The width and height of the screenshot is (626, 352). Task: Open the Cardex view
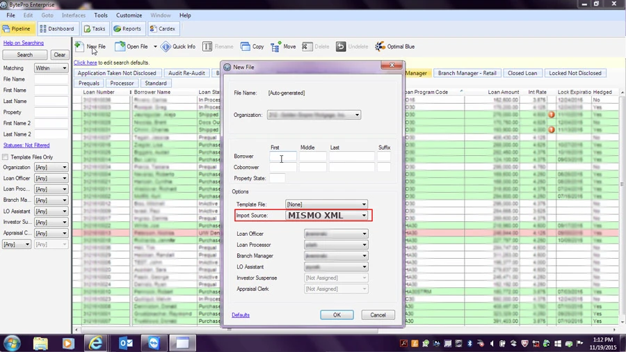tap(163, 29)
